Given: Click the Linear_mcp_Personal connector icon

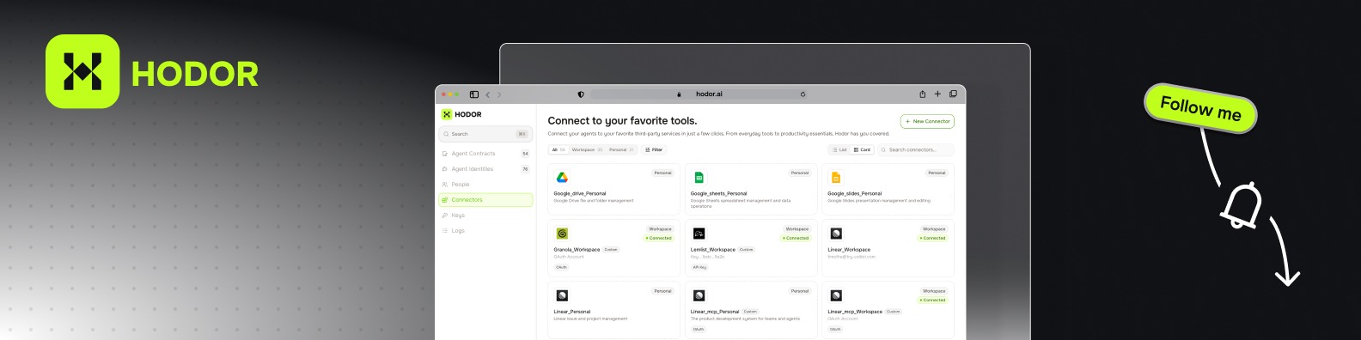Looking at the screenshot, I should pyautogui.click(x=699, y=295).
